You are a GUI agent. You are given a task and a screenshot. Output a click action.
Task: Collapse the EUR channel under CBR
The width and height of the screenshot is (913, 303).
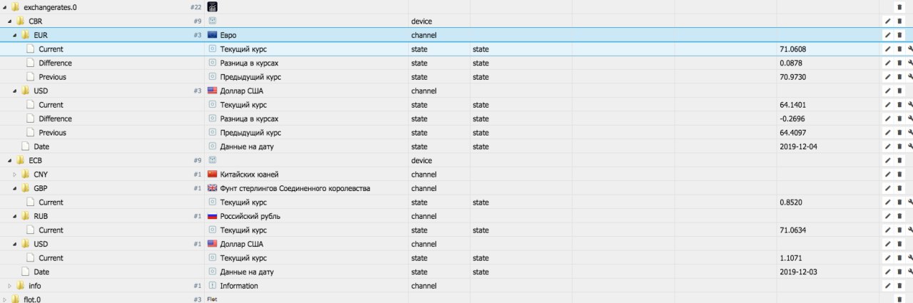coord(14,35)
